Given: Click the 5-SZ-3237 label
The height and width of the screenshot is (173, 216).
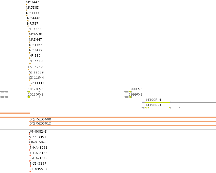Looking at the screenshot, I should point(38,164).
